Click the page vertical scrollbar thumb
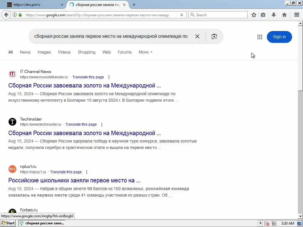The height and width of the screenshot is (227, 303). click(300, 58)
